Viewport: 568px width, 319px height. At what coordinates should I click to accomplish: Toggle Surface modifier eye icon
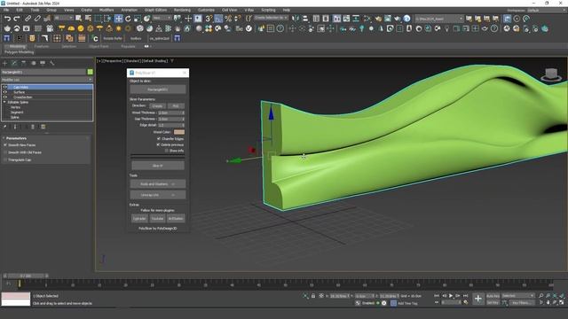5,92
